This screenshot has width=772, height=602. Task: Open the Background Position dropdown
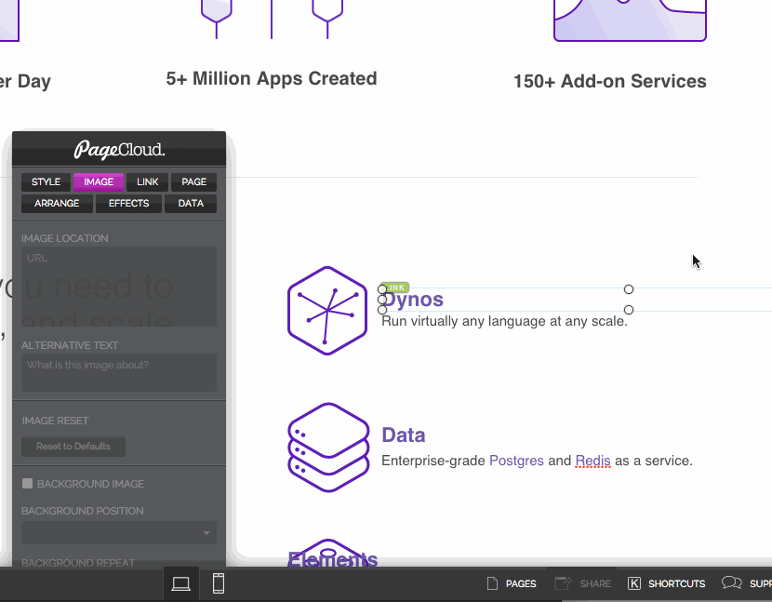pyautogui.click(x=119, y=533)
